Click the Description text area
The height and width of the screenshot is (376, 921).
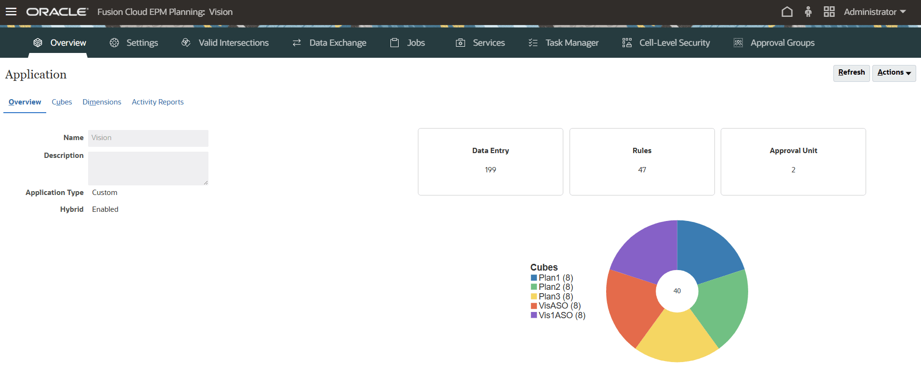[148, 169]
